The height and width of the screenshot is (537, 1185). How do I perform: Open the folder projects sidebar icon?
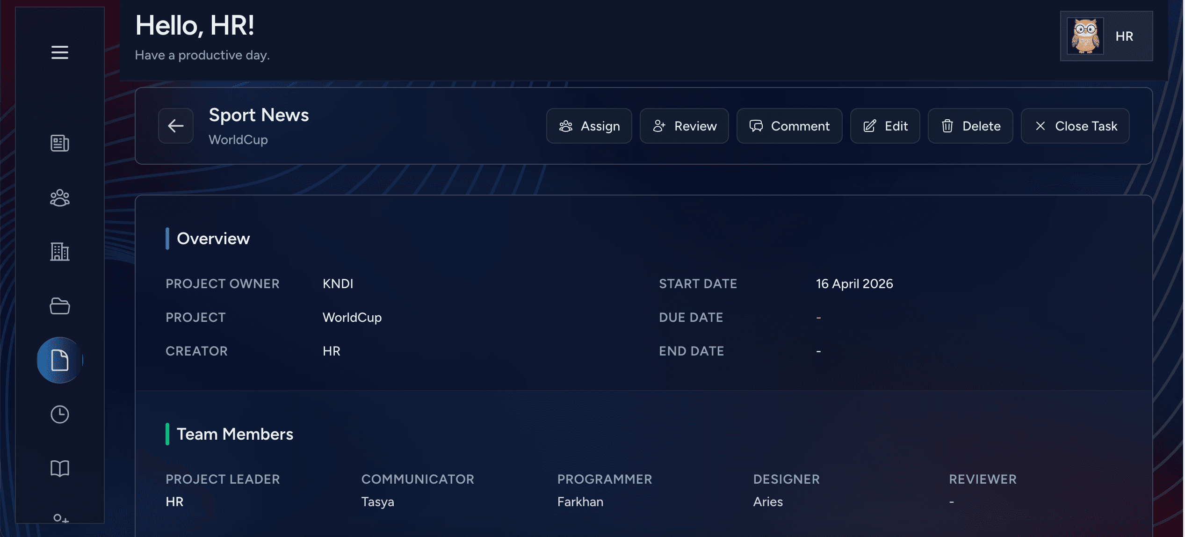pyautogui.click(x=60, y=306)
